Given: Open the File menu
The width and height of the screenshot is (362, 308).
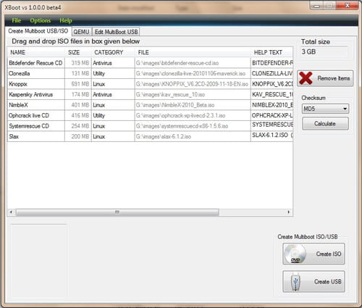Looking at the screenshot, I should tap(17, 20).
